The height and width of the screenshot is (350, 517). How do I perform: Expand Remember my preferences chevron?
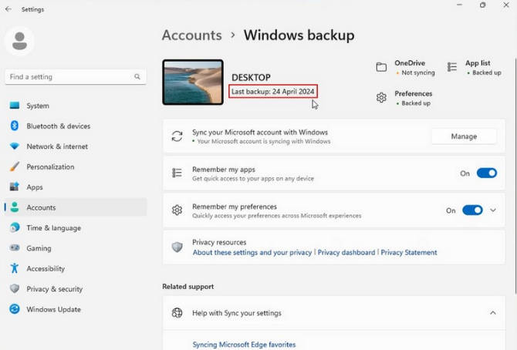point(493,210)
